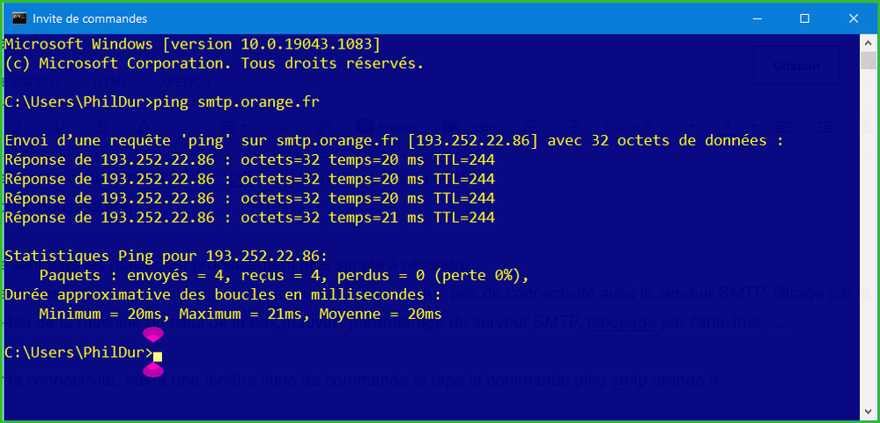Click the "Statistiques Ping pour 193.252.22.86" line

(x=166, y=256)
